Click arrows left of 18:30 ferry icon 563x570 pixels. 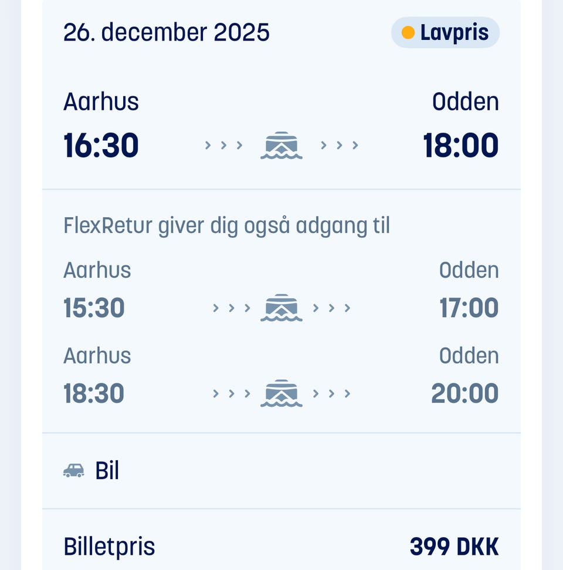[232, 393]
